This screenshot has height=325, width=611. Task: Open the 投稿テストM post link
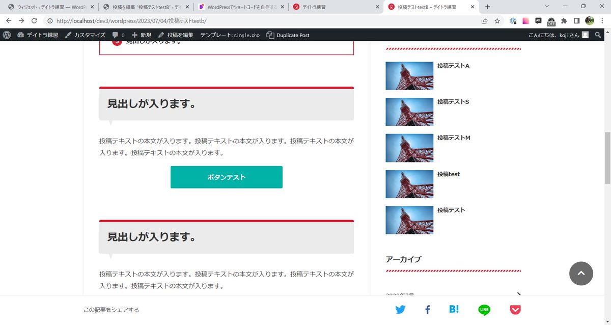pyautogui.click(x=454, y=138)
